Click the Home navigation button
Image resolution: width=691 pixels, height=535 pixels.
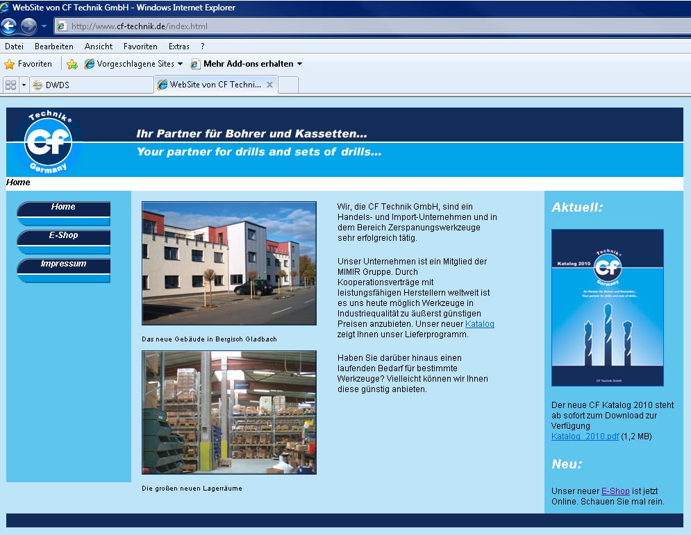pos(63,214)
